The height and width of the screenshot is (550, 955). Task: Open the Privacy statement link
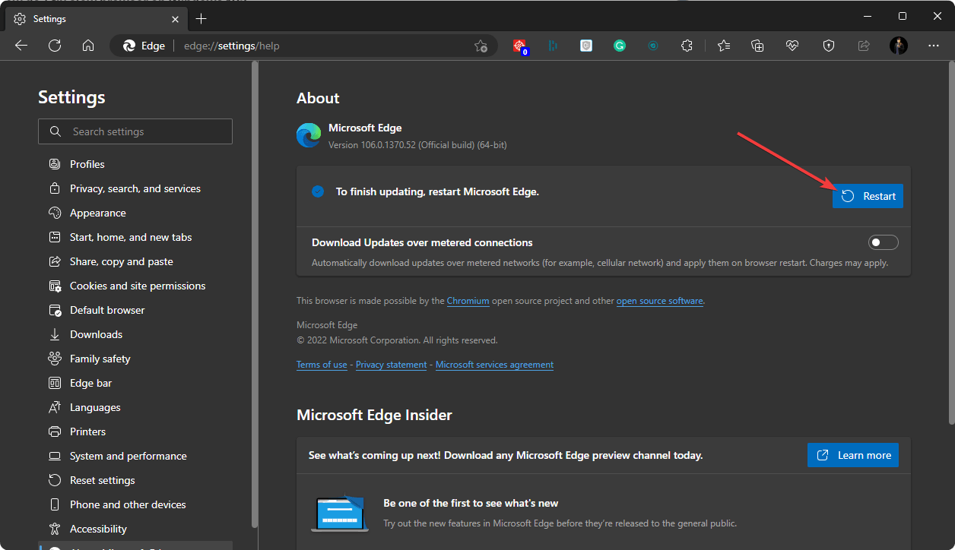[x=391, y=365]
